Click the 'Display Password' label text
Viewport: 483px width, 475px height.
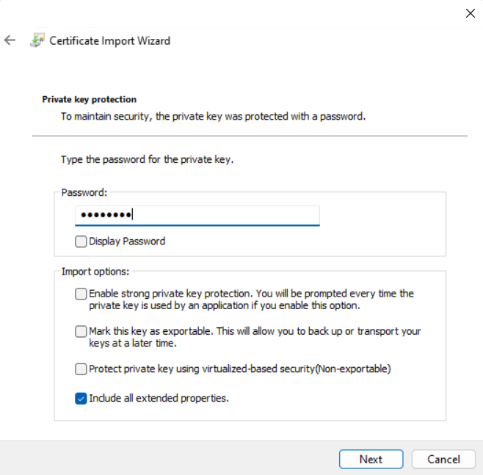tap(127, 242)
